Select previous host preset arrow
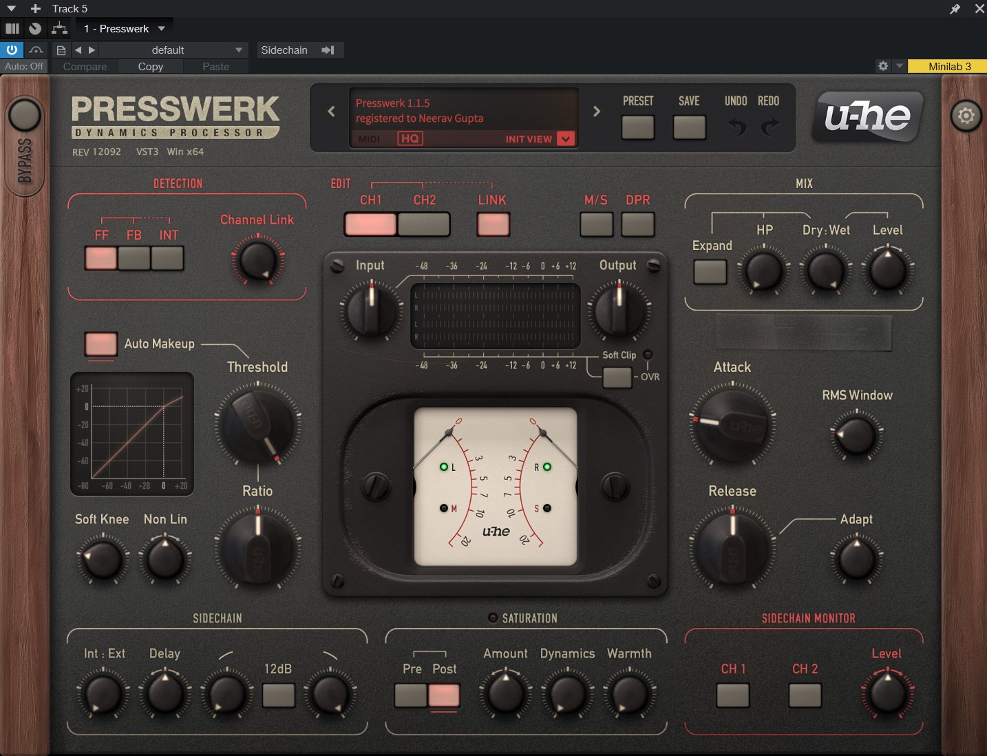This screenshot has width=987, height=756. (78, 50)
